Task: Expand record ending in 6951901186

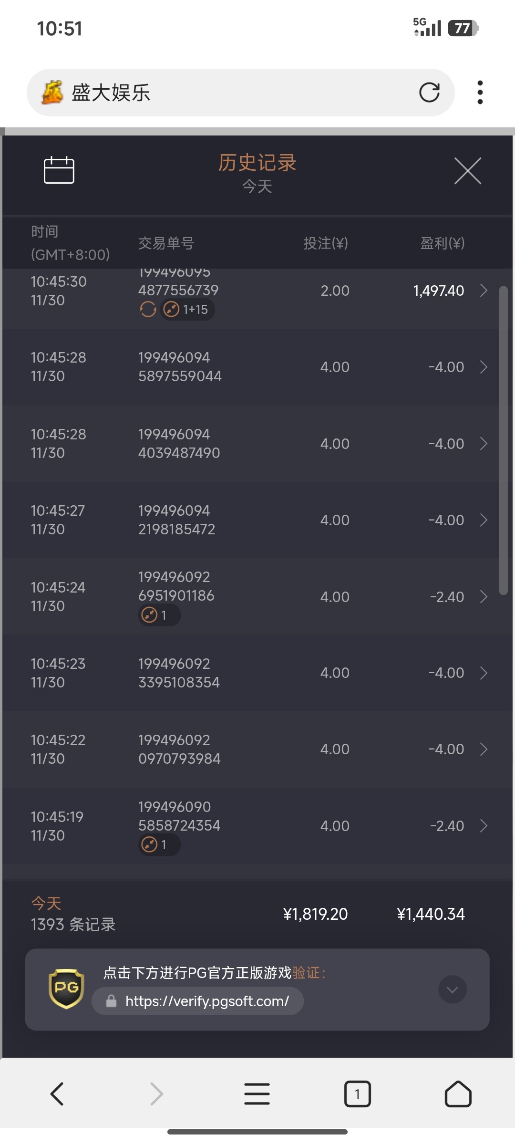Action: 484,597
